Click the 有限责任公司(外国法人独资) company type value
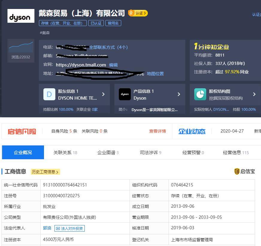The image size is (261, 246). coord(69,217)
